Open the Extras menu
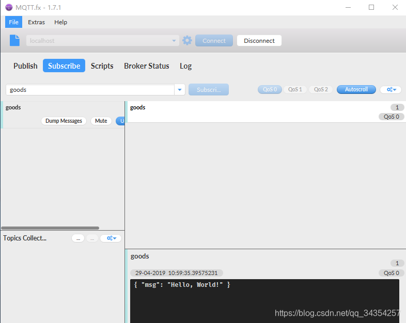The width and height of the screenshot is (406, 323). [x=36, y=22]
